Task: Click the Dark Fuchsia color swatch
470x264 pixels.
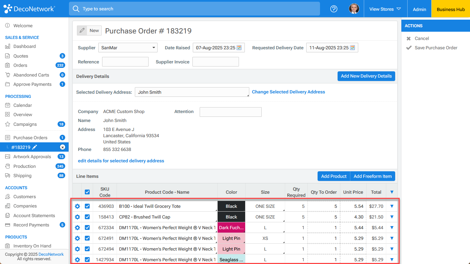Action: click(x=231, y=228)
